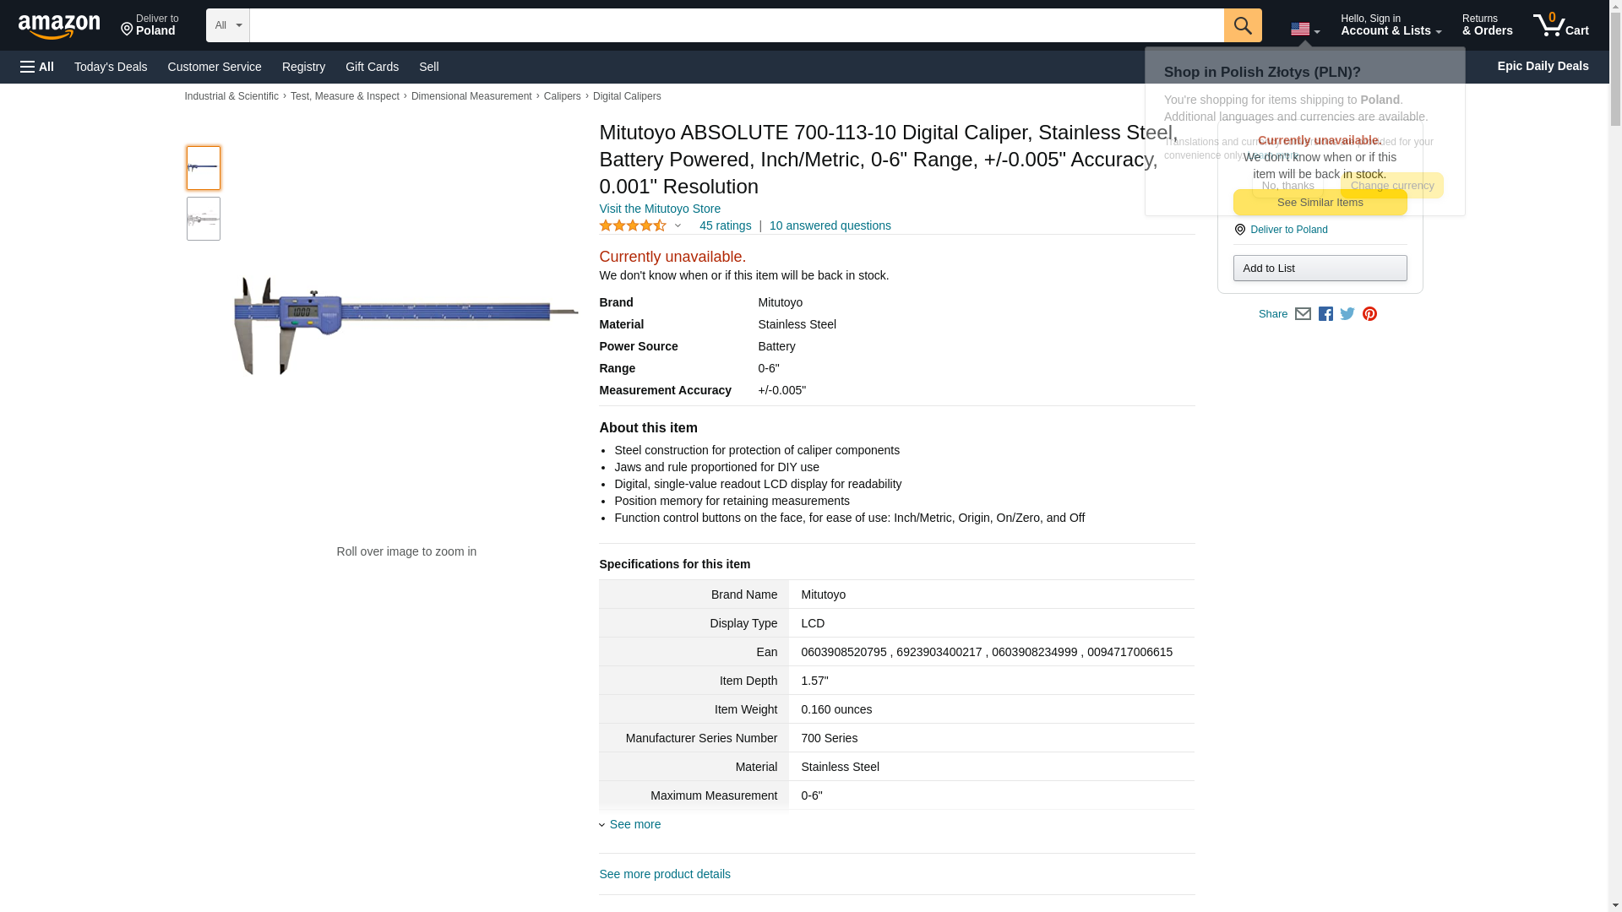
Task: Open the Calipers breadcrumb link
Action: pyautogui.click(x=562, y=96)
